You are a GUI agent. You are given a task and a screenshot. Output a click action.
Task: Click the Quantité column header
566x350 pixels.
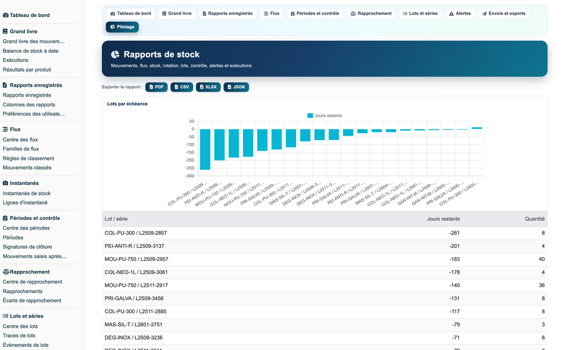(535, 219)
